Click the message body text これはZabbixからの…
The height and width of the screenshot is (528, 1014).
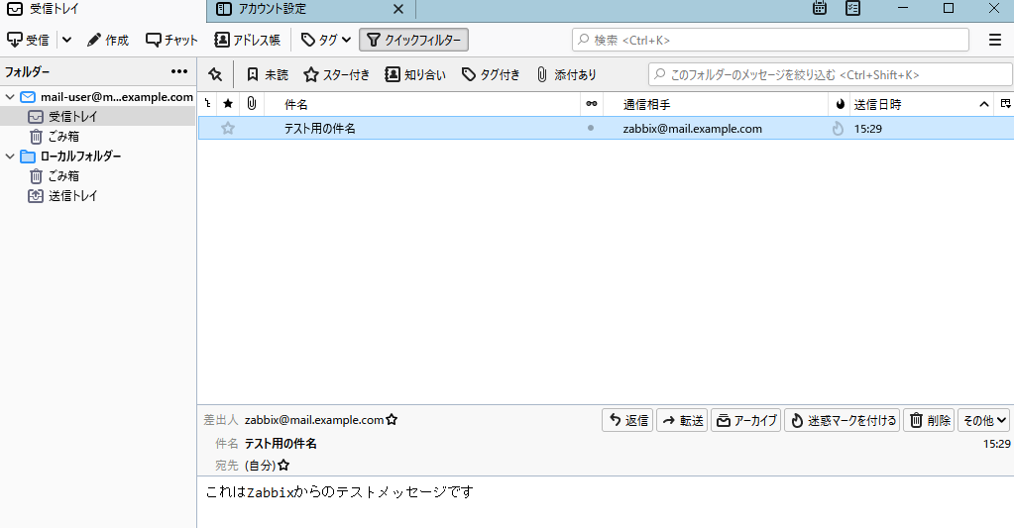[x=340, y=491]
